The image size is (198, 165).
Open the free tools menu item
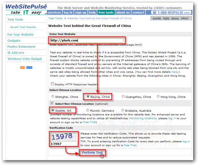(x=106, y=13)
